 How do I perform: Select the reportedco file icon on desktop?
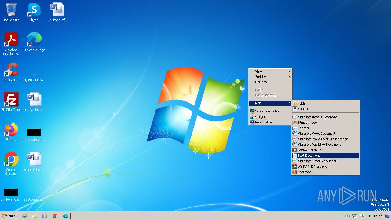click(x=34, y=162)
